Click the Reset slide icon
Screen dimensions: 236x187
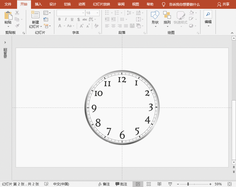[x=46, y=19]
